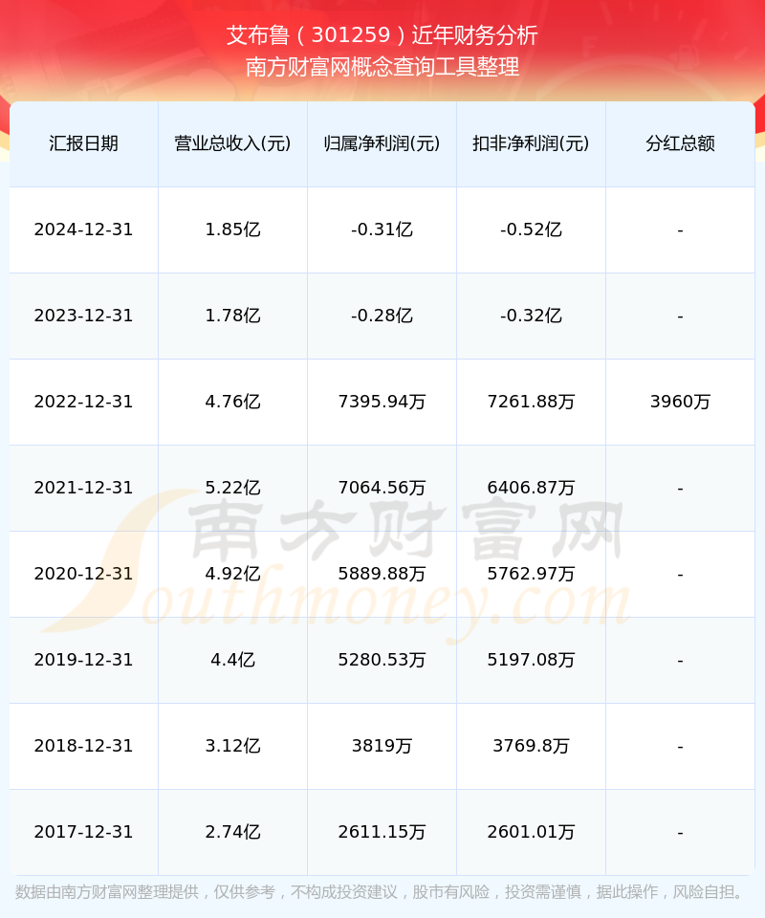This screenshot has width=765, height=918.
Task: Select the value 5762.97万
Action: click(x=531, y=574)
